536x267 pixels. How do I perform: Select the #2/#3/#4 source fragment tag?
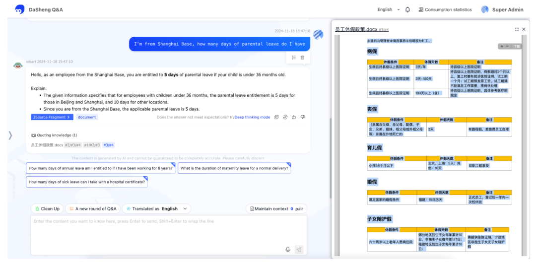pyautogui.click(x=72, y=145)
